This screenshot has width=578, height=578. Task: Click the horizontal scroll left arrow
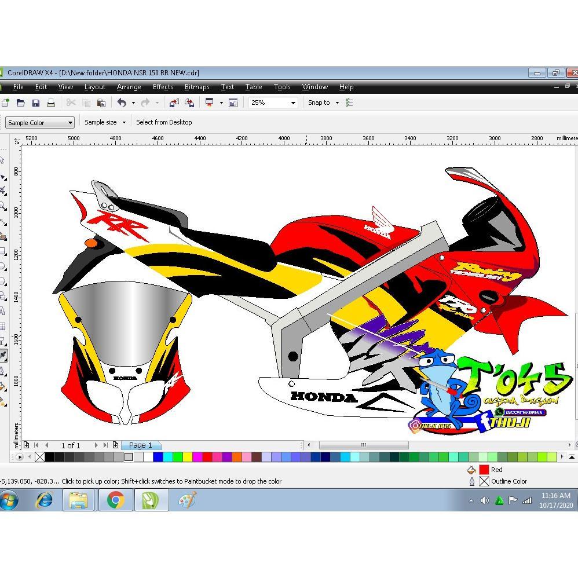click(309, 445)
